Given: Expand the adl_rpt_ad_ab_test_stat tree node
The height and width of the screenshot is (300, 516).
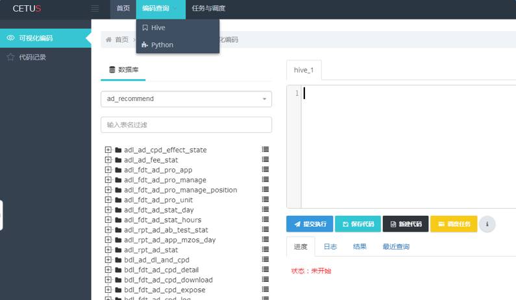Looking at the screenshot, I should pos(108,229).
